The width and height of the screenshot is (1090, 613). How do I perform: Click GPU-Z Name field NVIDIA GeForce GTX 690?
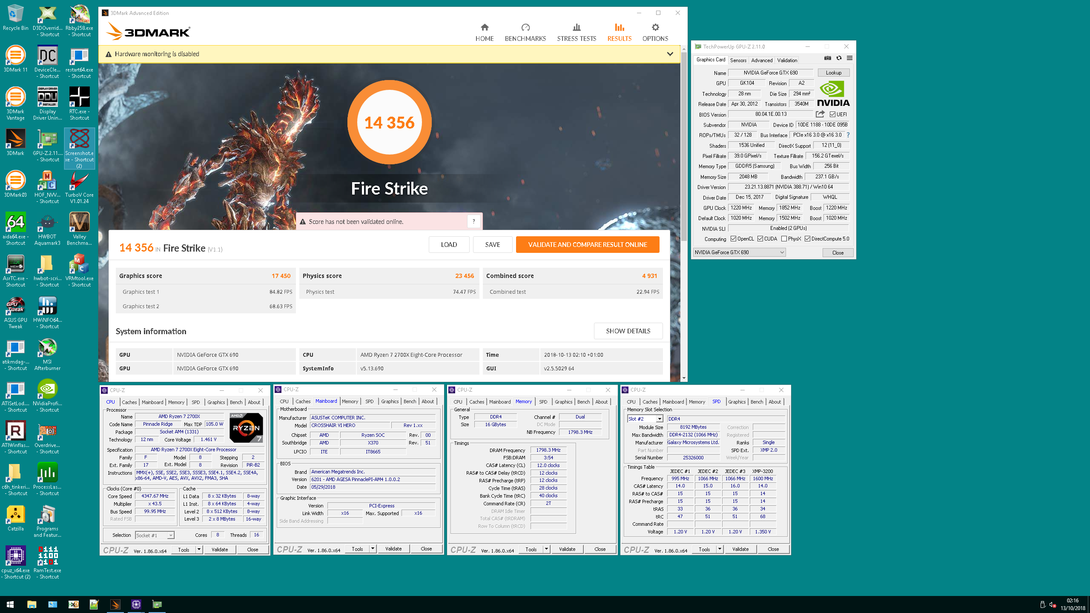click(x=771, y=73)
